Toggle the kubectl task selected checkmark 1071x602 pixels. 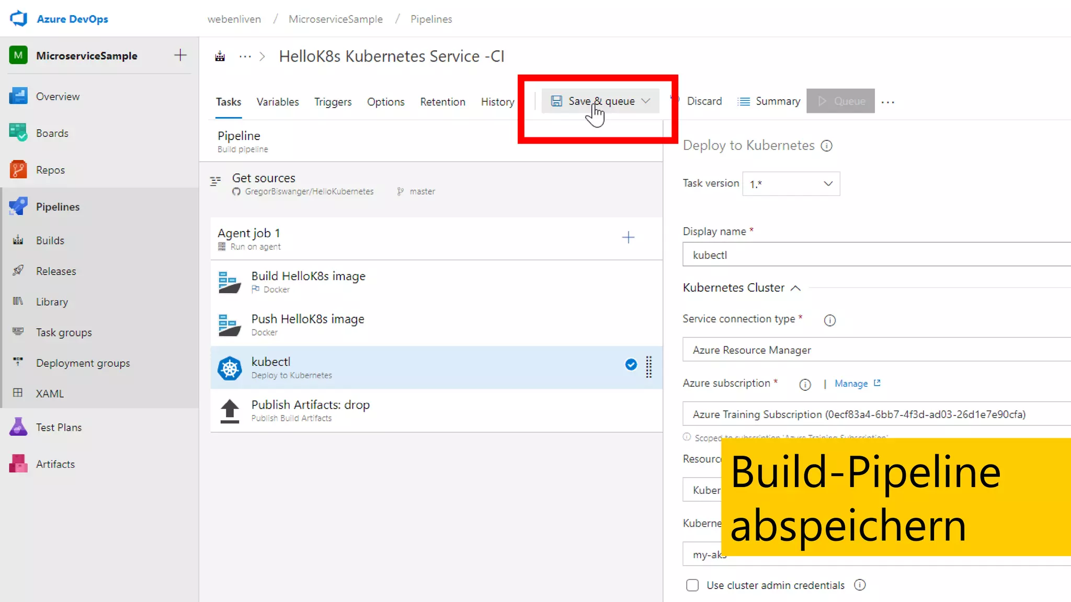point(631,364)
